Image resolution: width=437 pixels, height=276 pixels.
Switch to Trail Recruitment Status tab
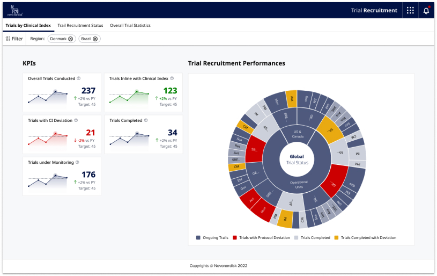coord(80,25)
